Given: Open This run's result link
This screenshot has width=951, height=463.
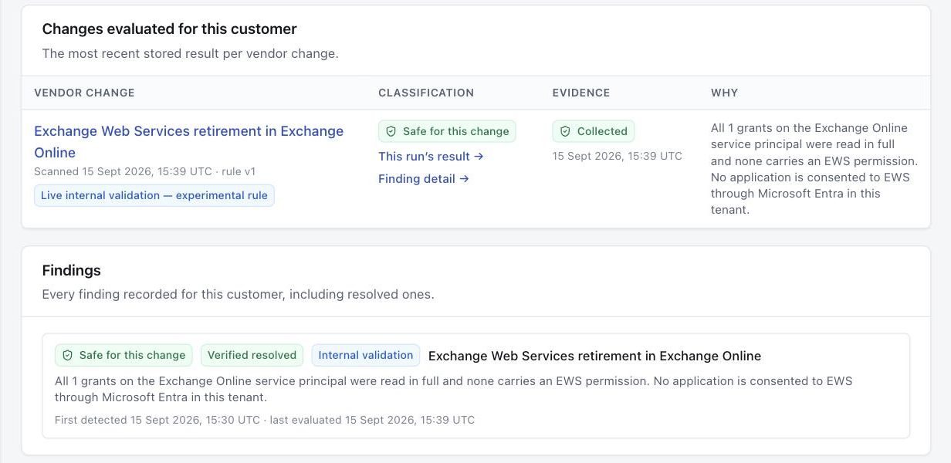Looking at the screenshot, I should tap(431, 156).
